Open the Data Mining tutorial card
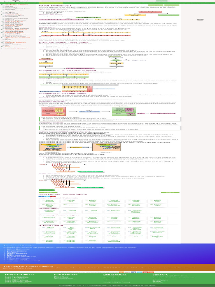 pos(114,241)
